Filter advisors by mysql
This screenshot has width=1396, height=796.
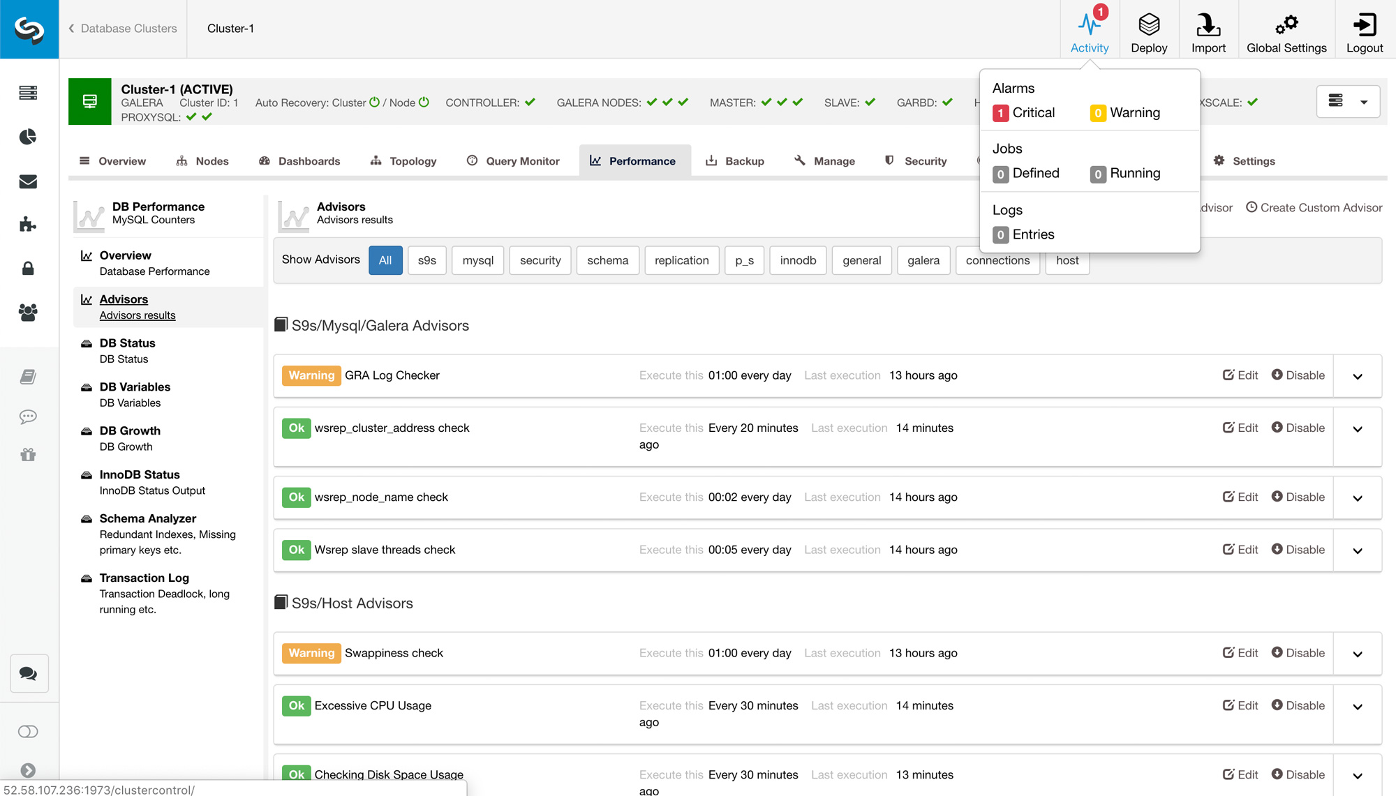click(478, 260)
